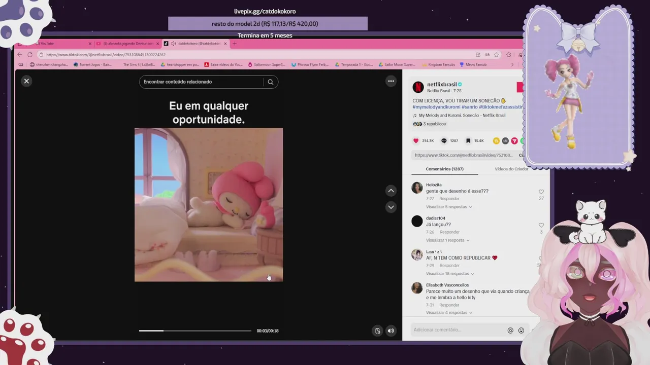Open the Phineas Flynn Ferb bookmark
This screenshot has height=365, width=650.
pyautogui.click(x=310, y=64)
